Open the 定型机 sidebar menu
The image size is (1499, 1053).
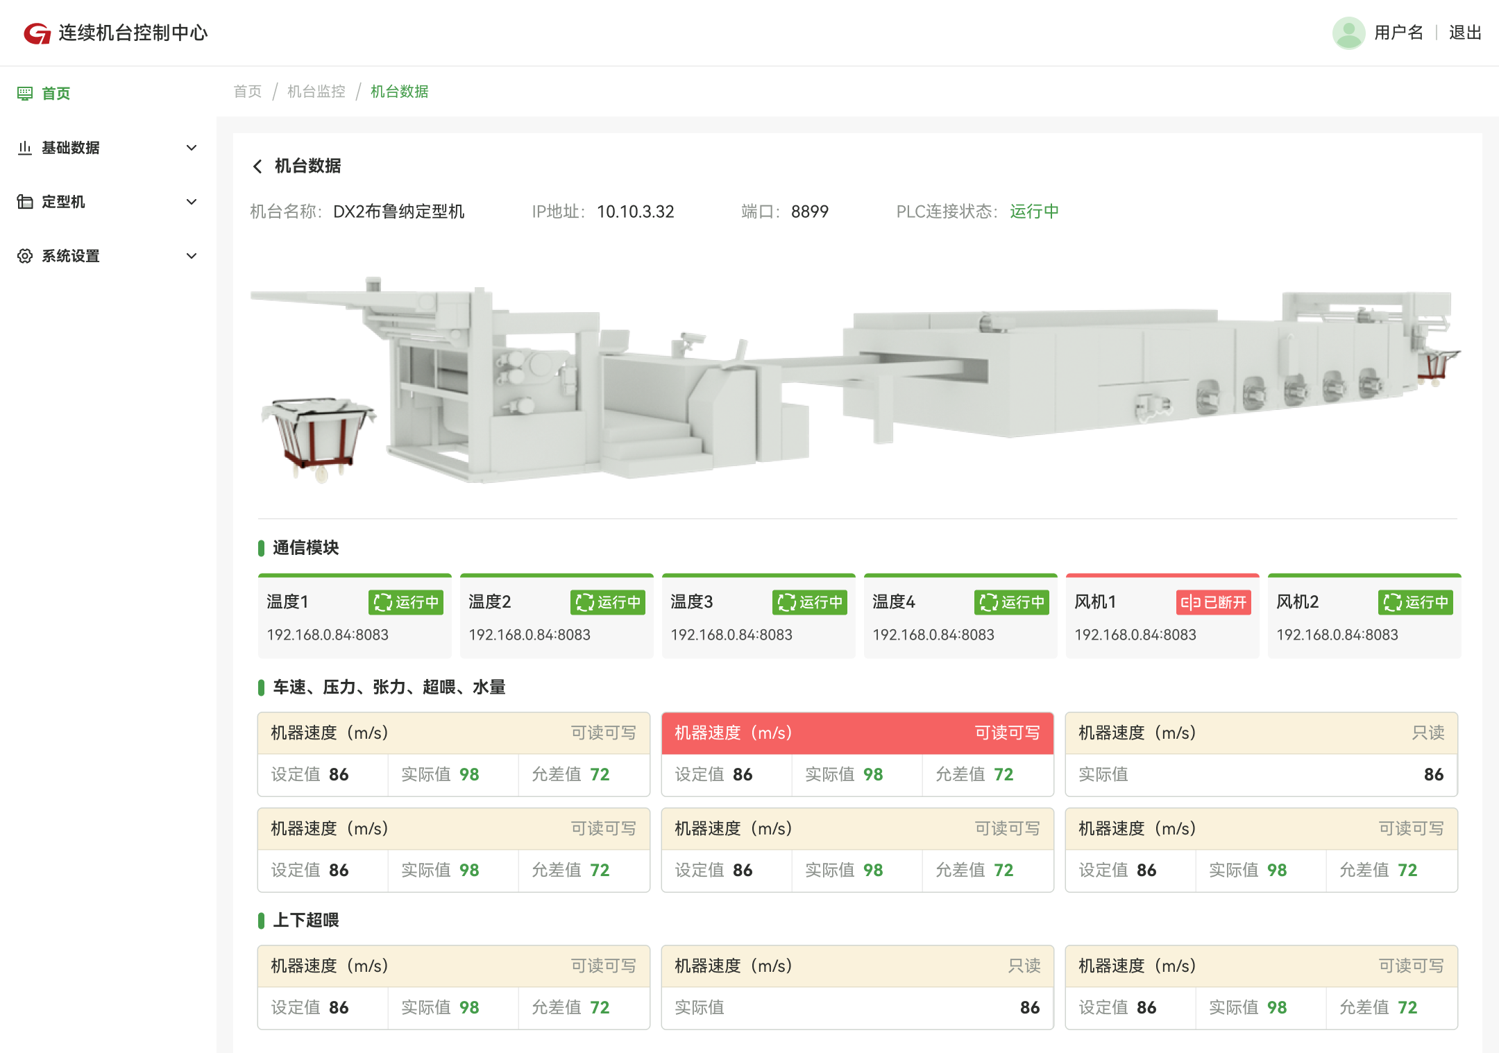tap(108, 201)
